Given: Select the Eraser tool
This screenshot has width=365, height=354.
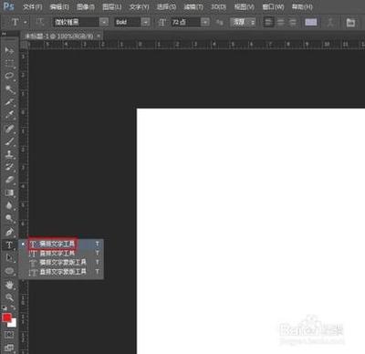Looking at the screenshot, I should (9, 180).
